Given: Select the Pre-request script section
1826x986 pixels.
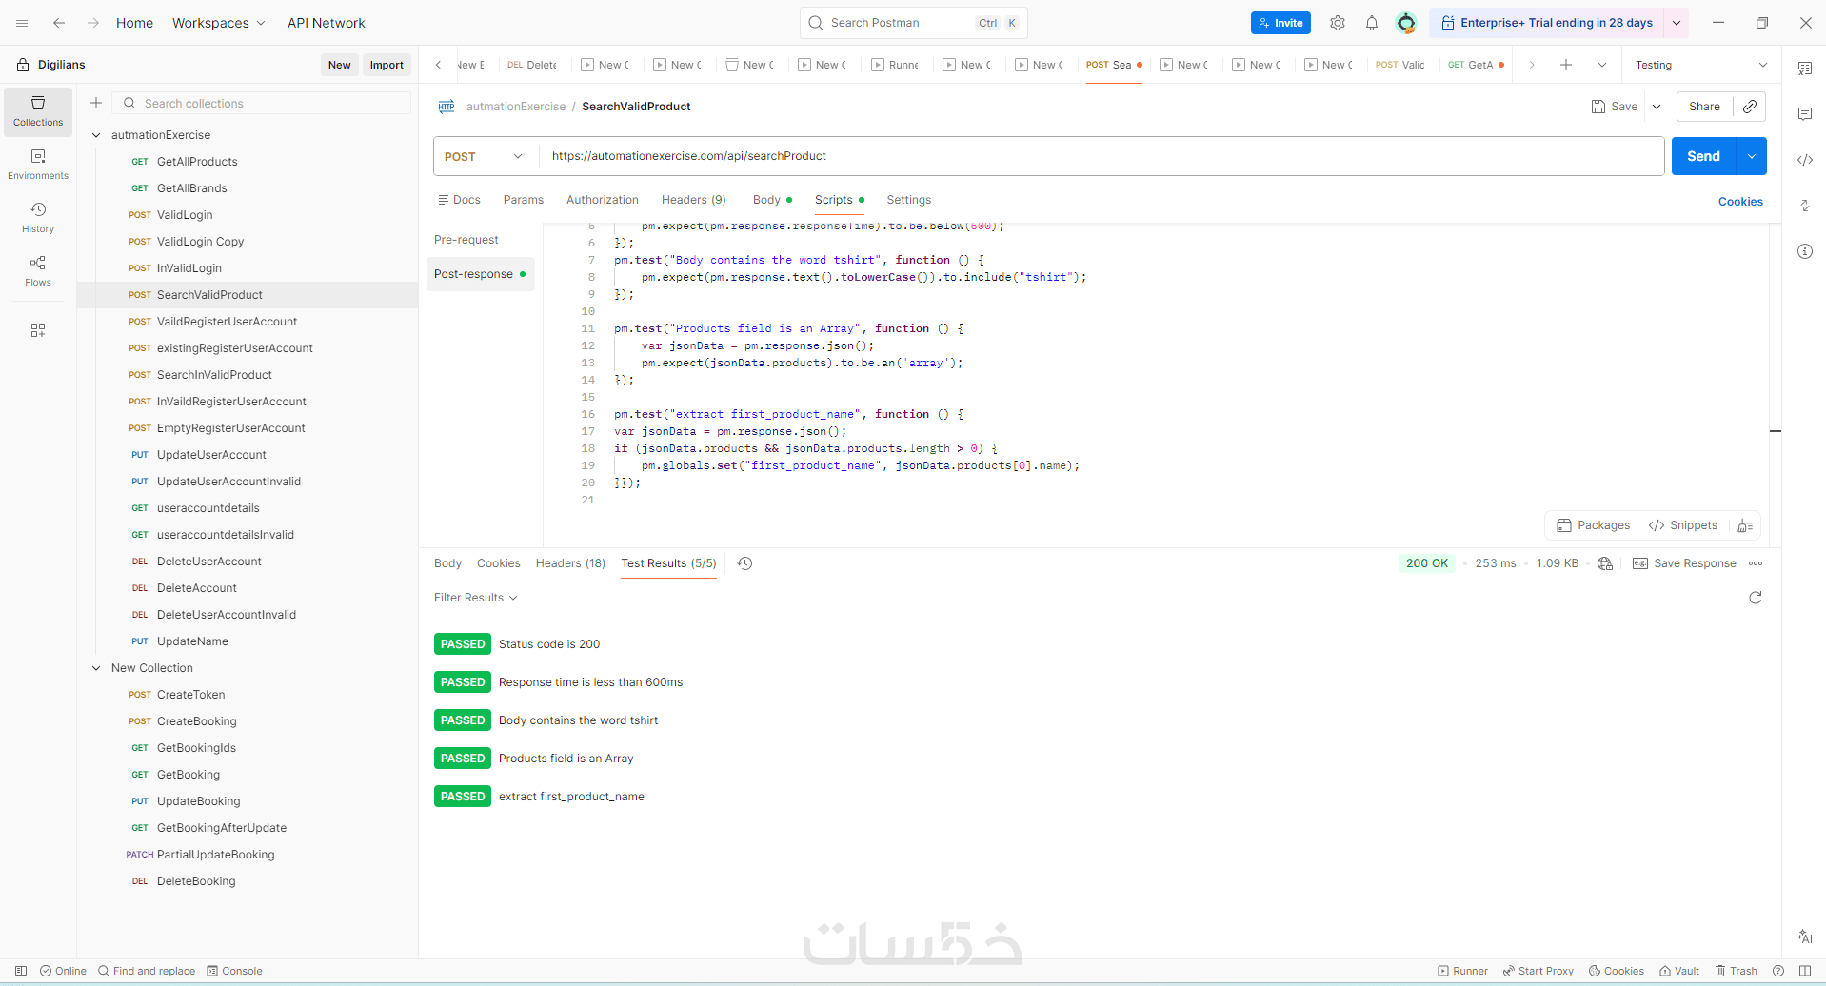Looking at the screenshot, I should 466,240.
